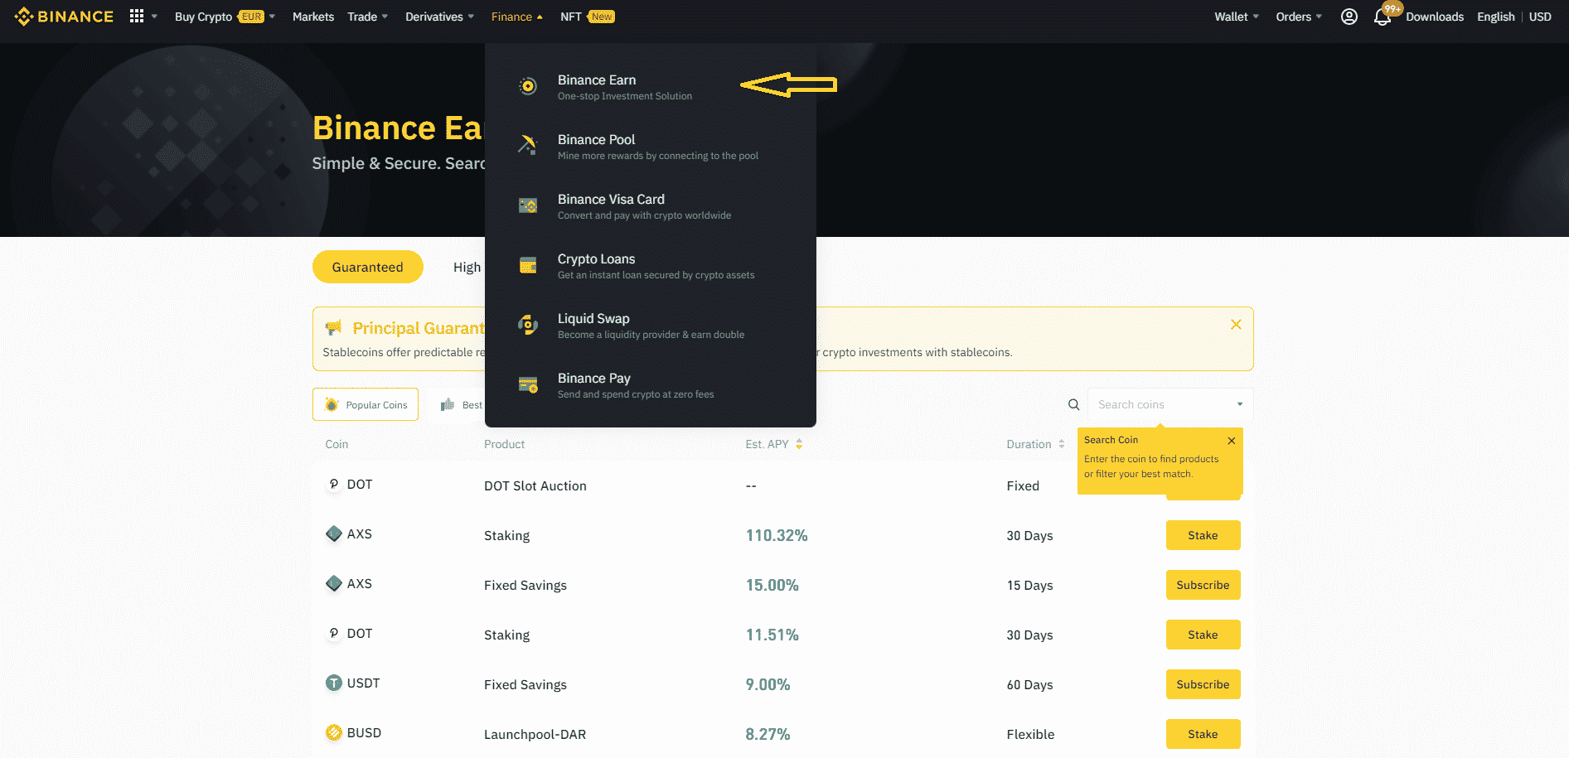Select Binance Visa Card menu entry
Image resolution: width=1569 pixels, height=758 pixels.
(611, 205)
